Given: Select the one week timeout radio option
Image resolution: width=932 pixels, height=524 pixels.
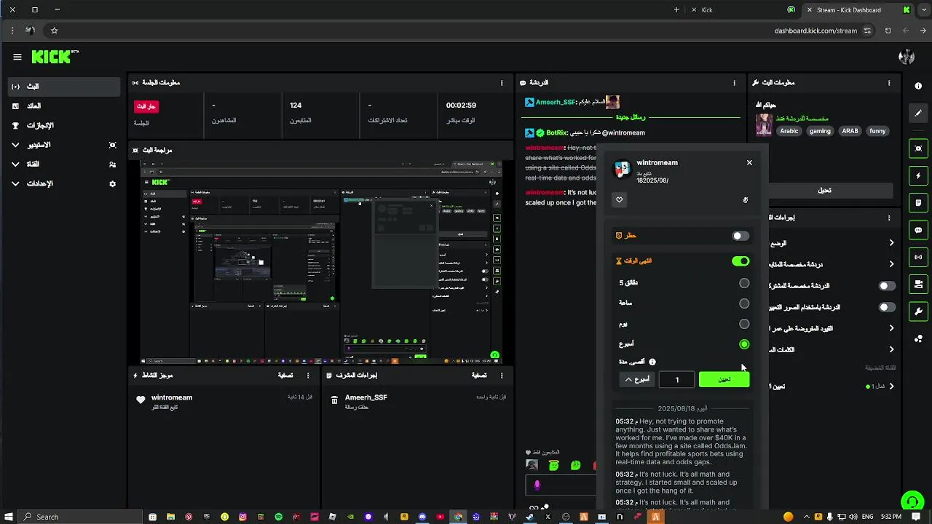Looking at the screenshot, I should click(x=744, y=344).
